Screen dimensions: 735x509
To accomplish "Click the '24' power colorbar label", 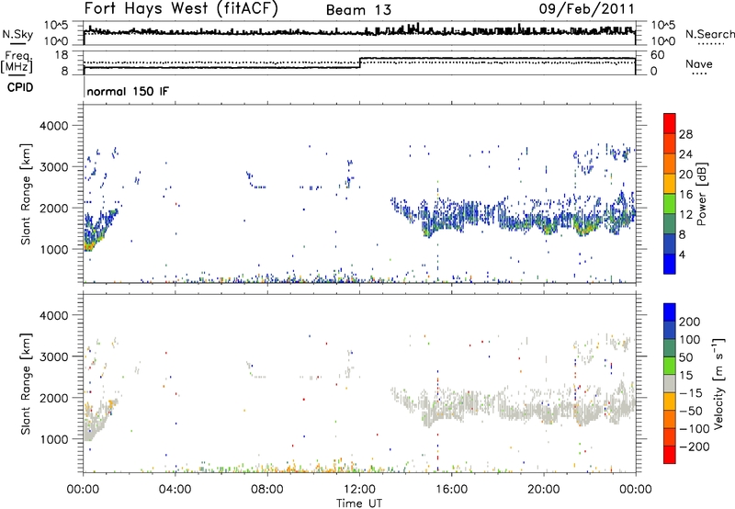I will (x=685, y=154).
